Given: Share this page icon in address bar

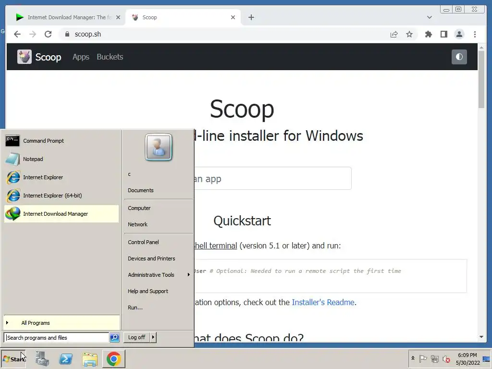Looking at the screenshot, I should [x=394, y=34].
